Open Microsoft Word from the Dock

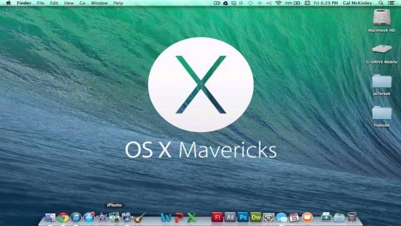coord(165,217)
